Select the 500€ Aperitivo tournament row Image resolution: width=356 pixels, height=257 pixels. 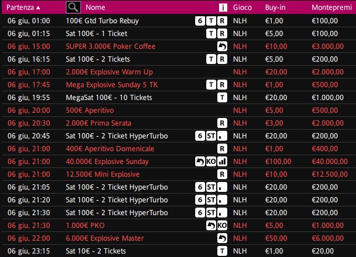click(x=178, y=110)
